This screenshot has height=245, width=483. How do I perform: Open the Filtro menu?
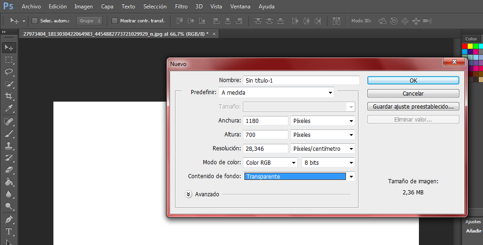[181, 6]
